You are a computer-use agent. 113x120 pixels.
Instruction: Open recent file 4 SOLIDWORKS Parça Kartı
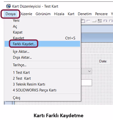(42, 90)
